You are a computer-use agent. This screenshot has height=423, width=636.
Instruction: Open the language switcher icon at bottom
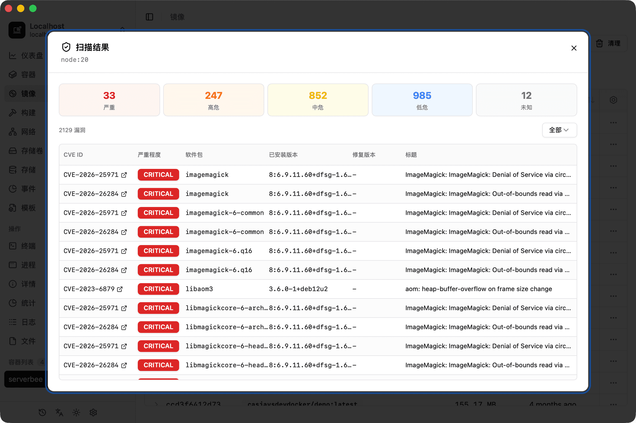point(59,412)
